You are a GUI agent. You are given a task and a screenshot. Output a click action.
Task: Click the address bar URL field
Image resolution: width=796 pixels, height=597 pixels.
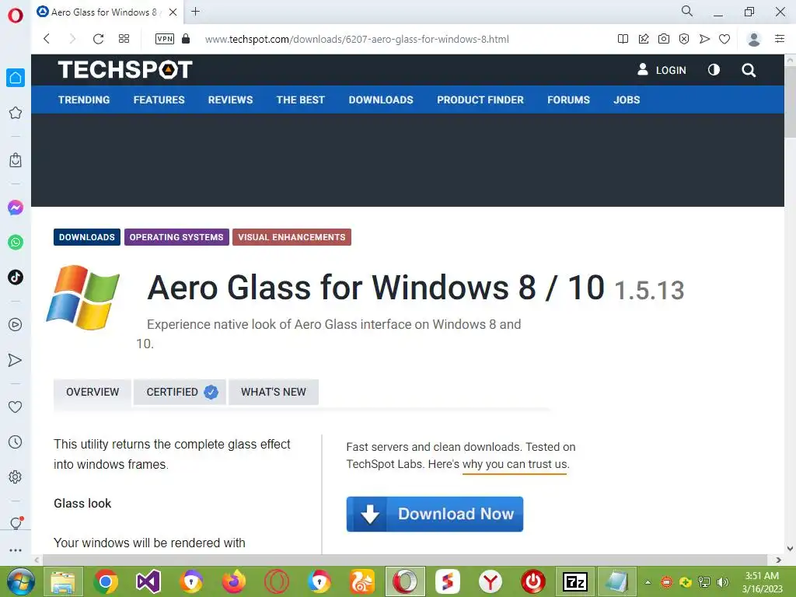pyautogui.click(x=357, y=39)
